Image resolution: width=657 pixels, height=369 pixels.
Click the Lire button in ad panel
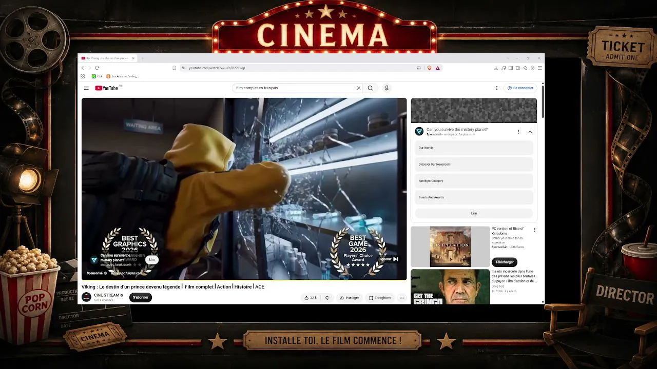click(x=474, y=213)
